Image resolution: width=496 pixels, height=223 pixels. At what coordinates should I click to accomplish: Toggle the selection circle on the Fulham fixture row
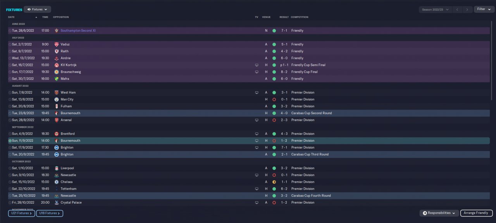10,106
